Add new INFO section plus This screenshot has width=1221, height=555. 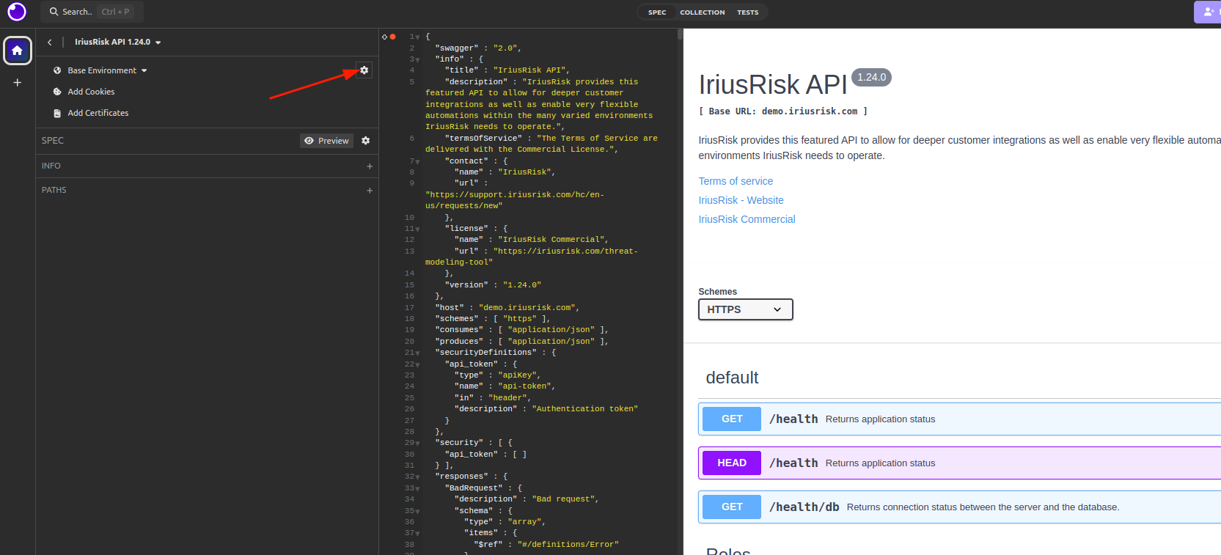pyautogui.click(x=370, y=166)
